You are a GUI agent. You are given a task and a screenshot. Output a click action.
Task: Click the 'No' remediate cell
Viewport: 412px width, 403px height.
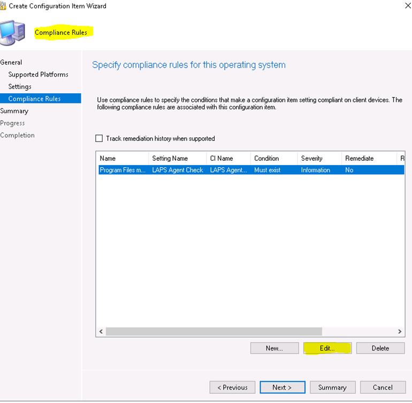(349, 170)
